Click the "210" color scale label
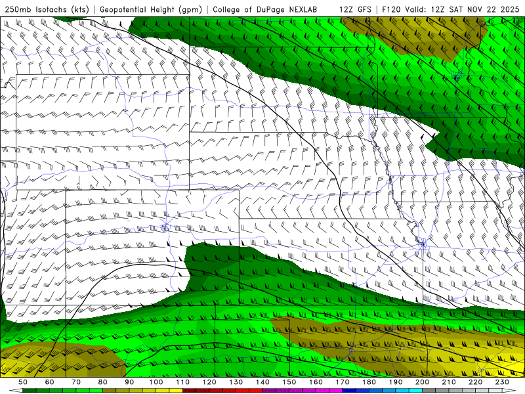The height and width of the screenshot is (394, 525). click(449, 382)
